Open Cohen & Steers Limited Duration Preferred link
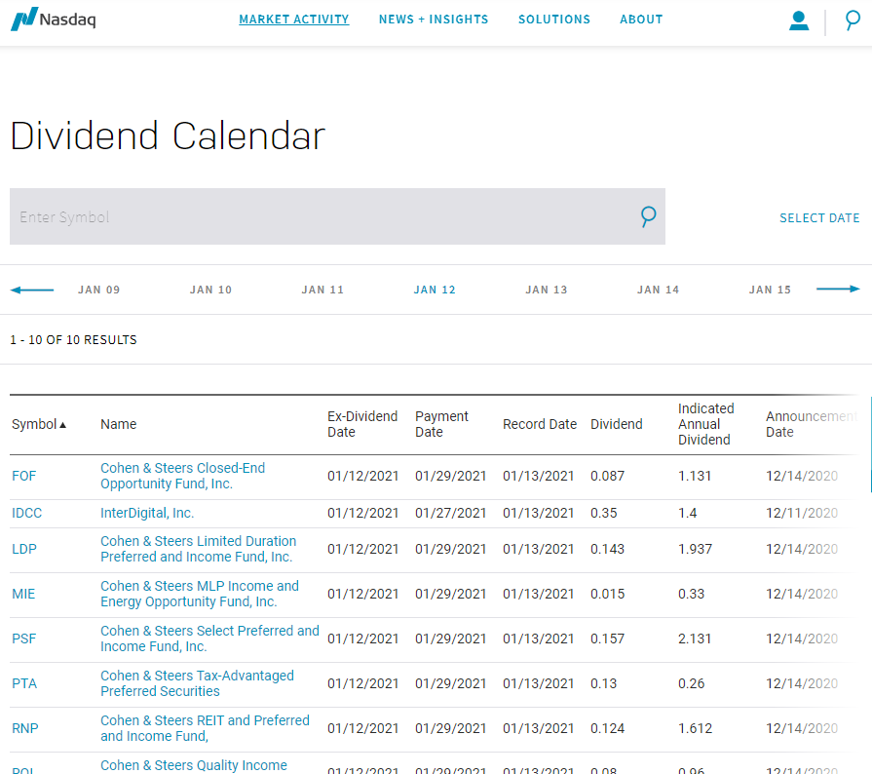Viewport: 872px width, 774px height. click(x=198, y=549)
